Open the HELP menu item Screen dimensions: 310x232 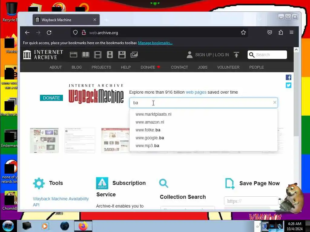(x=126, y=67)
